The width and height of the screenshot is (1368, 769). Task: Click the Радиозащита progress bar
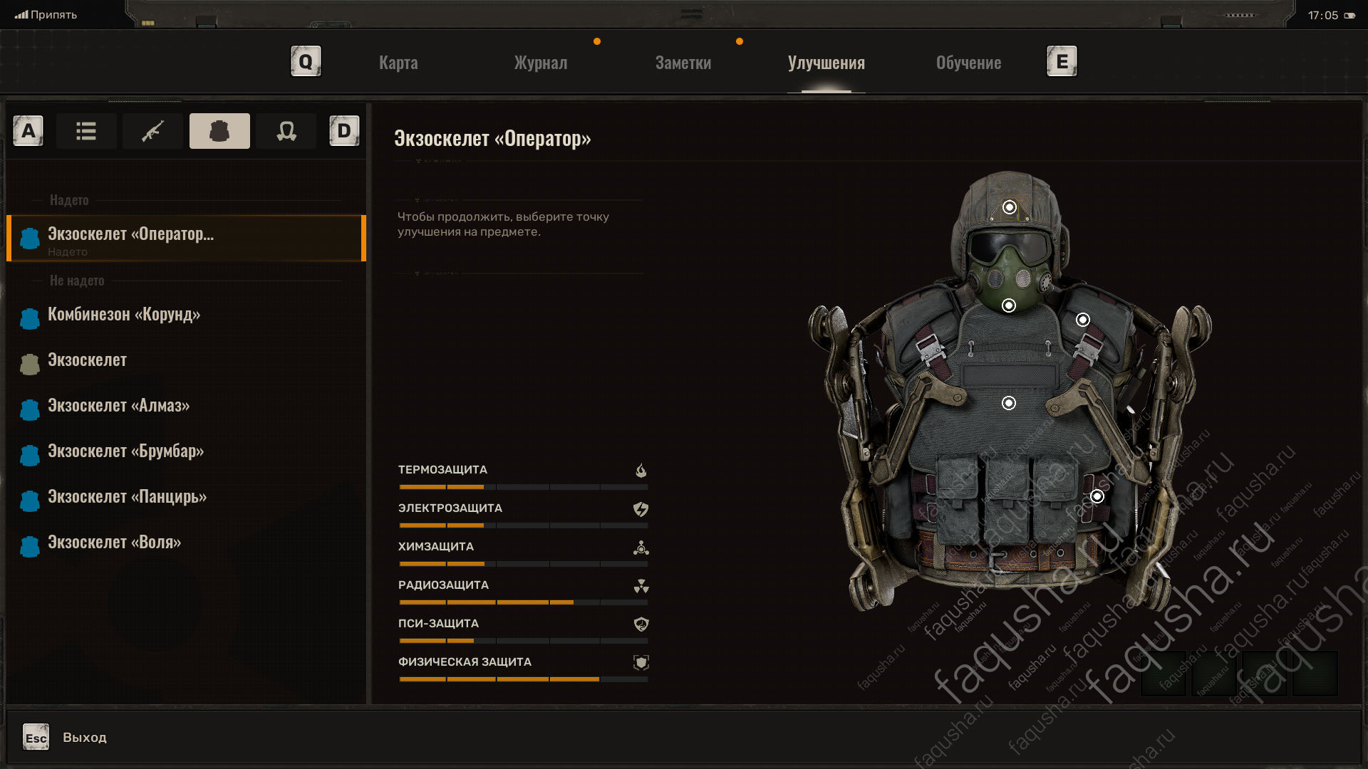coord(523,602)
